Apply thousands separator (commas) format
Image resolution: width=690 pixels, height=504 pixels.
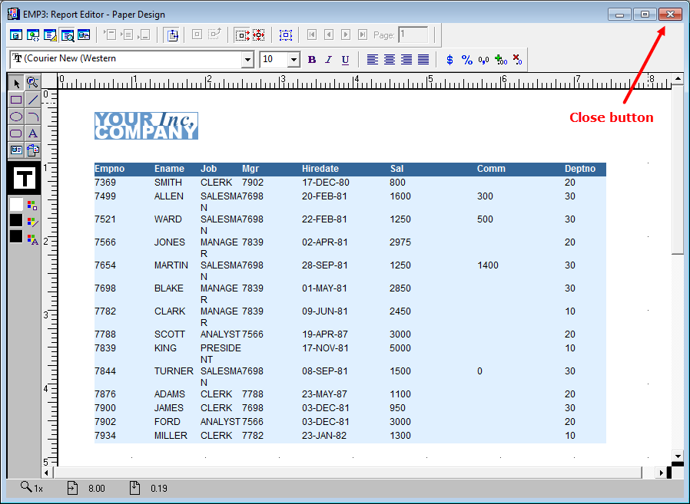click(x=483, y=59)
